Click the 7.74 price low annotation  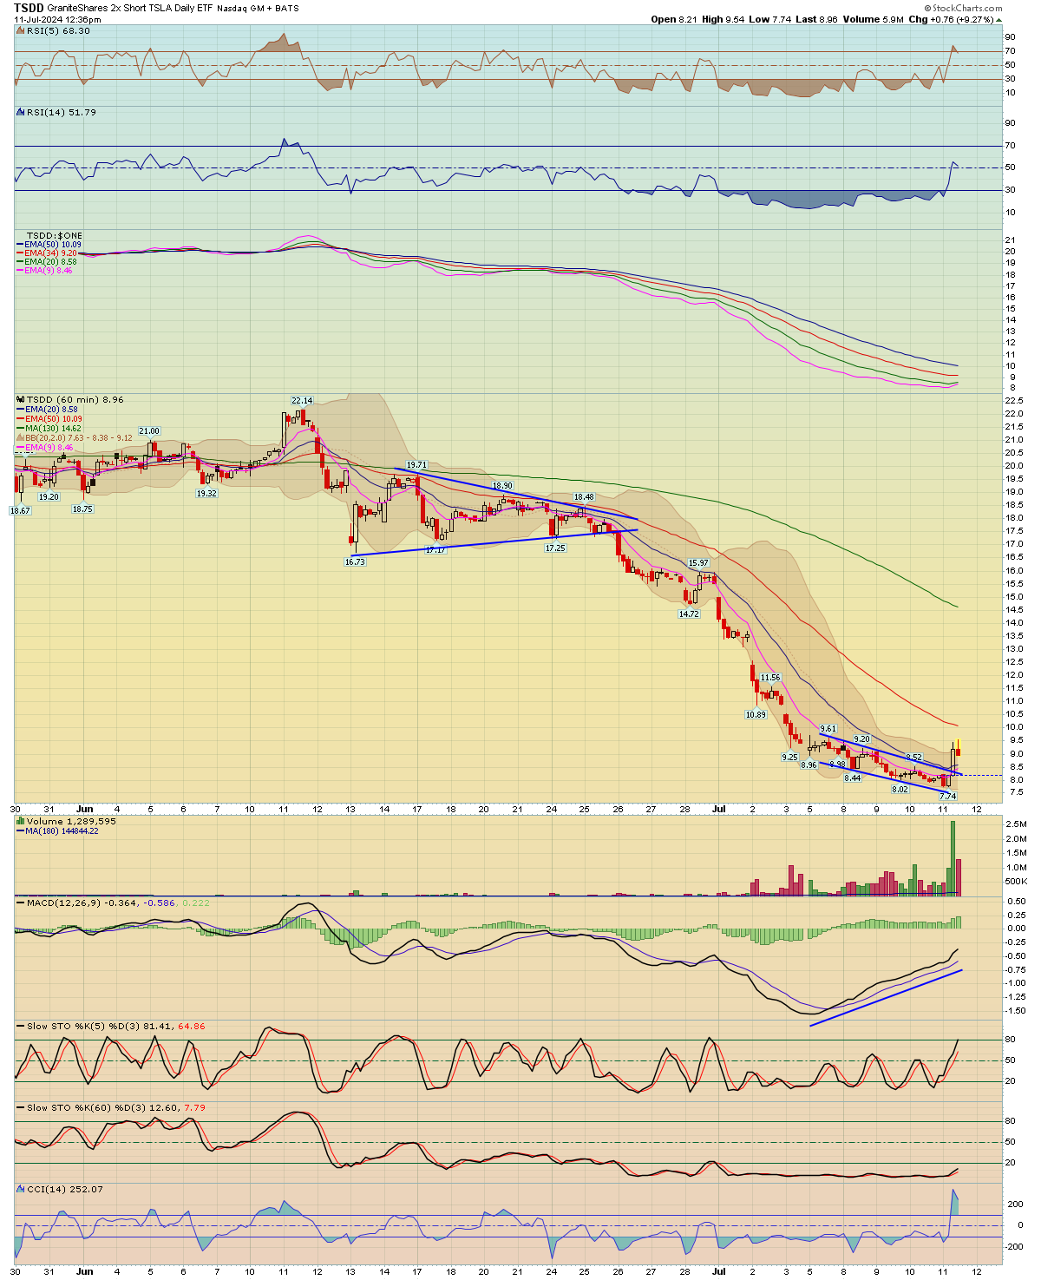click(947, 796)
